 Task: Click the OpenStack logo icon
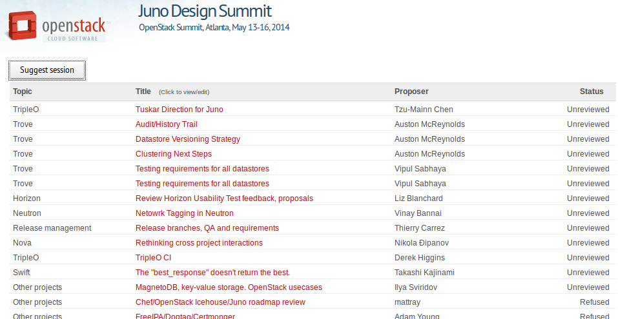coord(23,28)
